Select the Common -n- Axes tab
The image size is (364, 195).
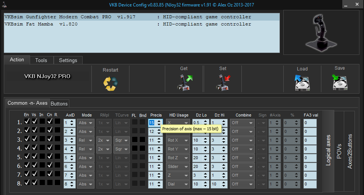(x=27, y=103)
